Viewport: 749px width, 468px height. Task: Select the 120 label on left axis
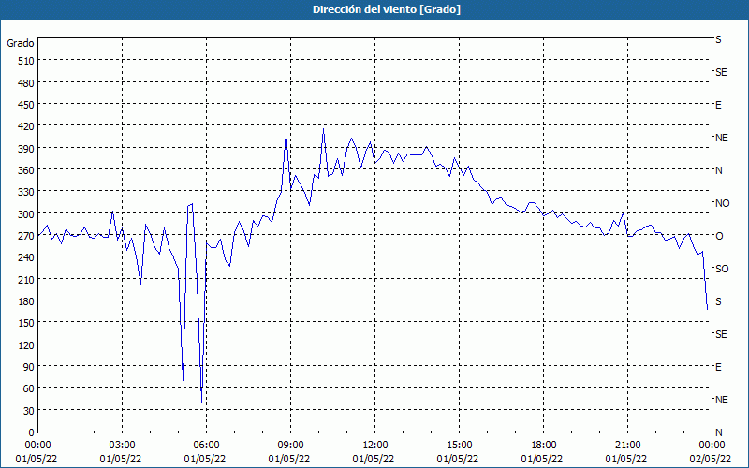(x=26, y=345)
